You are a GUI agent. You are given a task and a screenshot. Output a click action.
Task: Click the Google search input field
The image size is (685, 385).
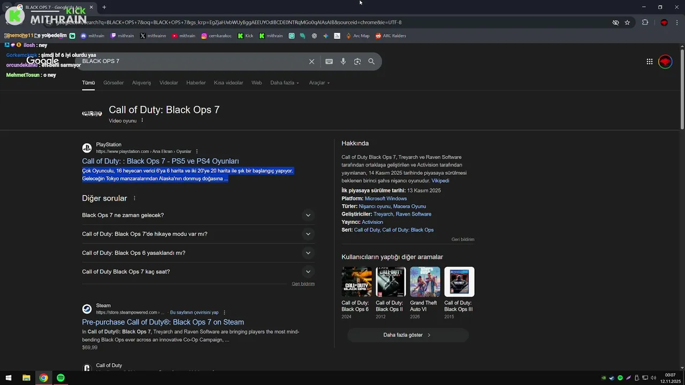click(193, 61)
